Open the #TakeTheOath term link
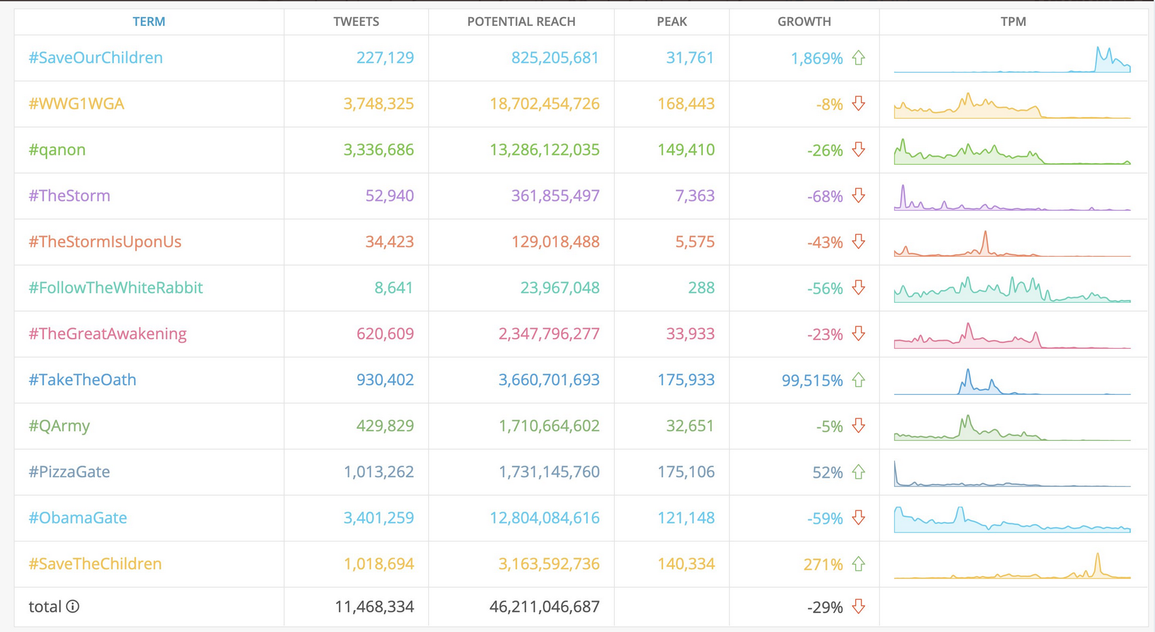1155x632 pixels. point(82,380)
